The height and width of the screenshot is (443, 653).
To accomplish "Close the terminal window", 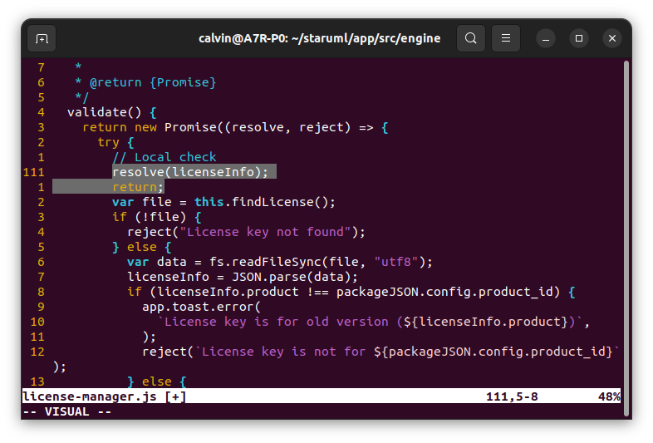I will [612, 38].
